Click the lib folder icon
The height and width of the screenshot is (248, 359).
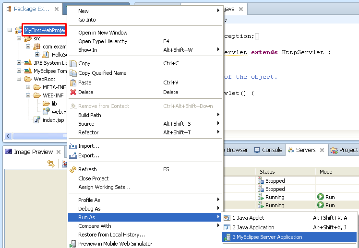[x=46, y=104]
